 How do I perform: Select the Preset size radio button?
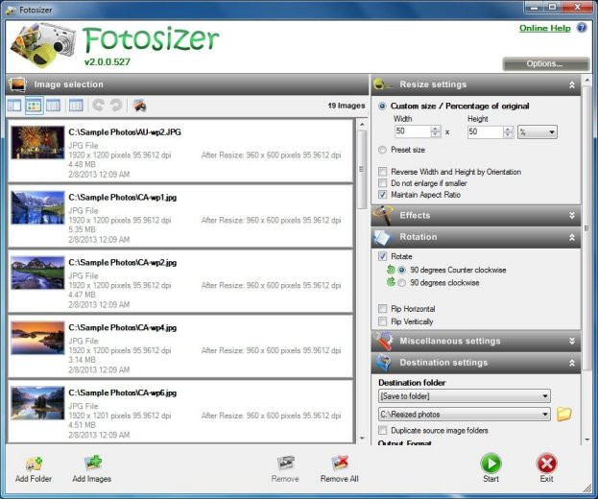(x=382, y=150)
